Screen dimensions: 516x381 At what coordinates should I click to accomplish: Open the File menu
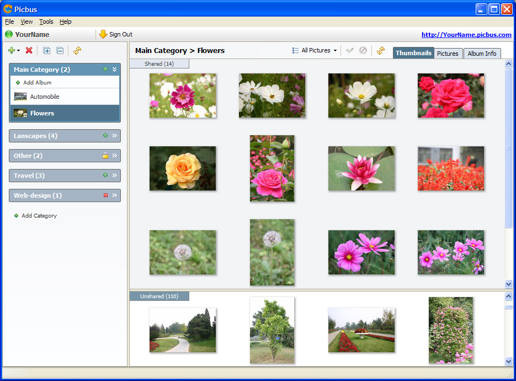9,22
